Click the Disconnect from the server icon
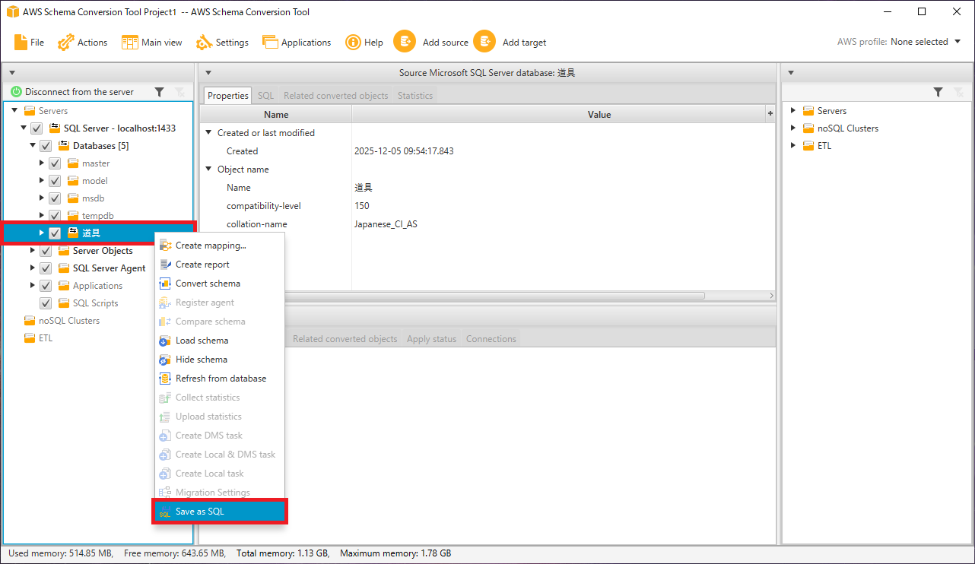 click(x=16, y=92)
